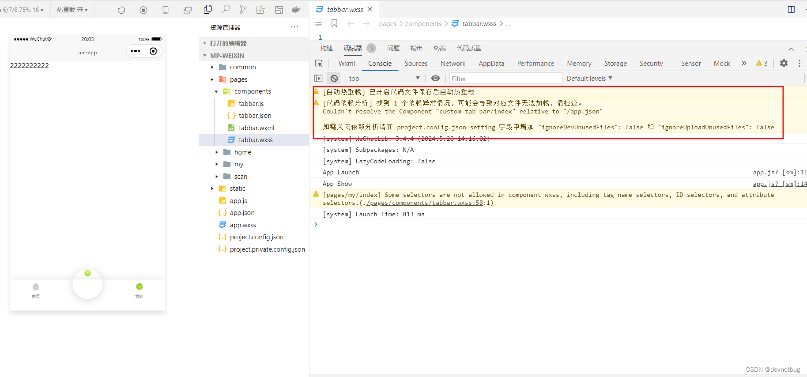Click the refresh/compile icon in the simulator toolbar
This screenshot has height=377, width=807.
pyautogui.click(x=121, y=10)
